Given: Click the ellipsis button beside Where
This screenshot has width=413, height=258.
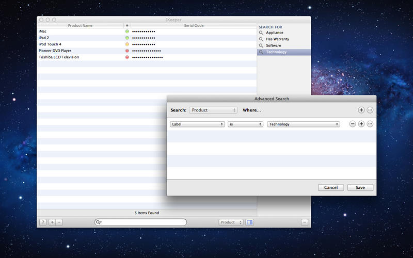Looking at the screenshot, I should (x=370, y=110).
